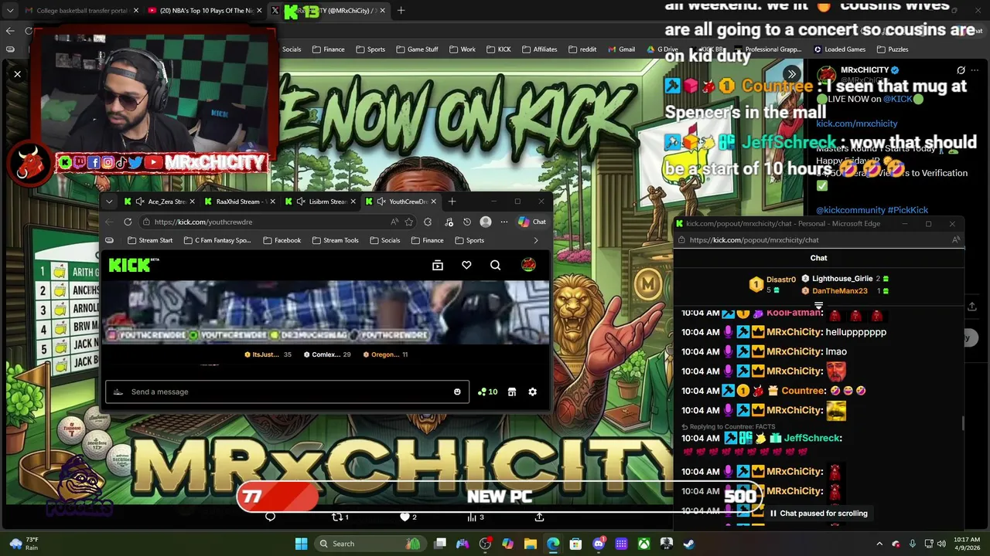
Task: Open the Windows Start menu
Action: 301,544
